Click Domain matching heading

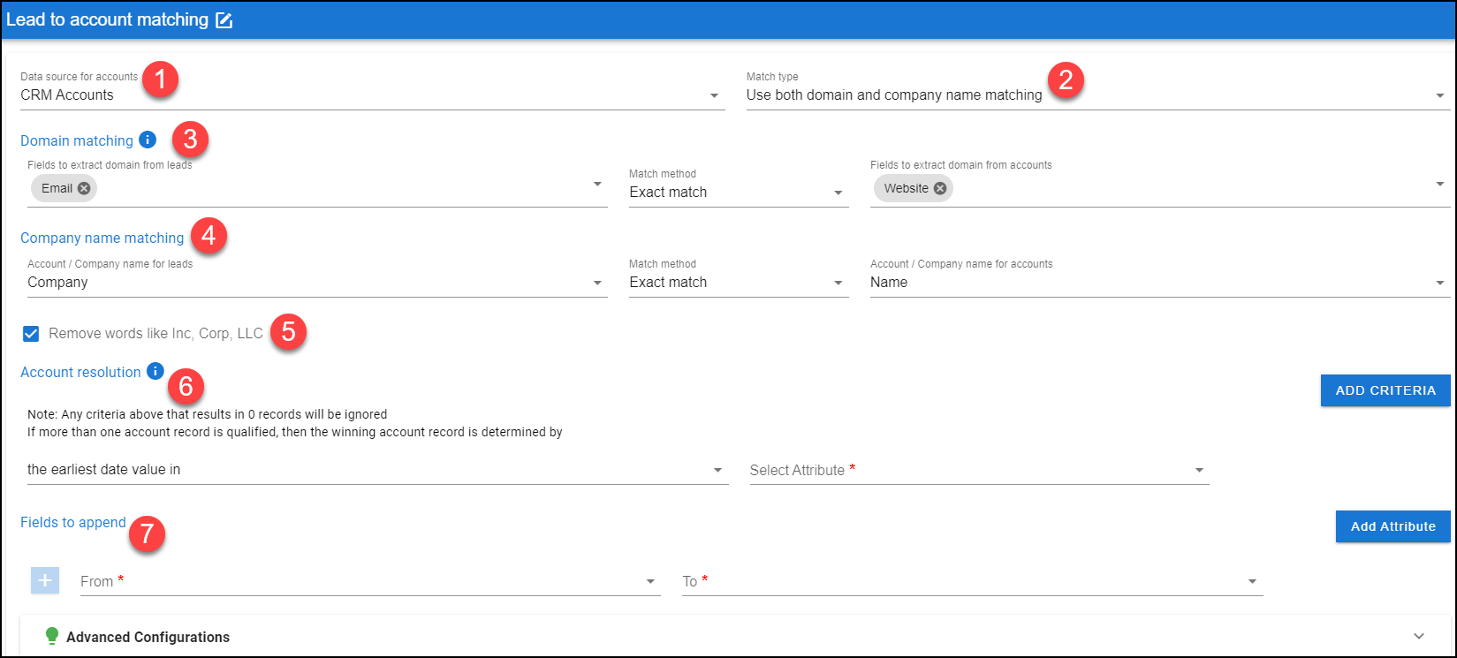pos(77,140)
